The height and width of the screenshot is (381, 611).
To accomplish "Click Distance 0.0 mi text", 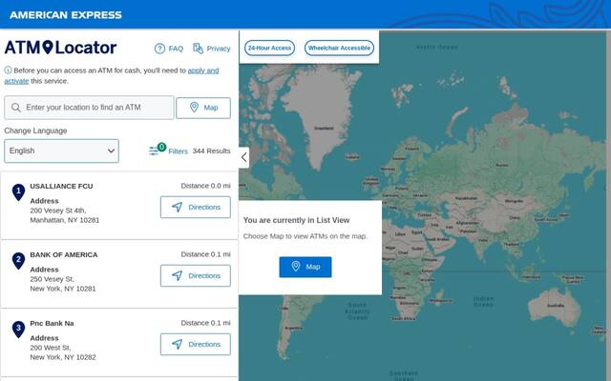I will coord(205,186).
